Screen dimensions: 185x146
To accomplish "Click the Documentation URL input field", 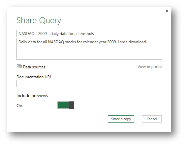I will 89,84.
